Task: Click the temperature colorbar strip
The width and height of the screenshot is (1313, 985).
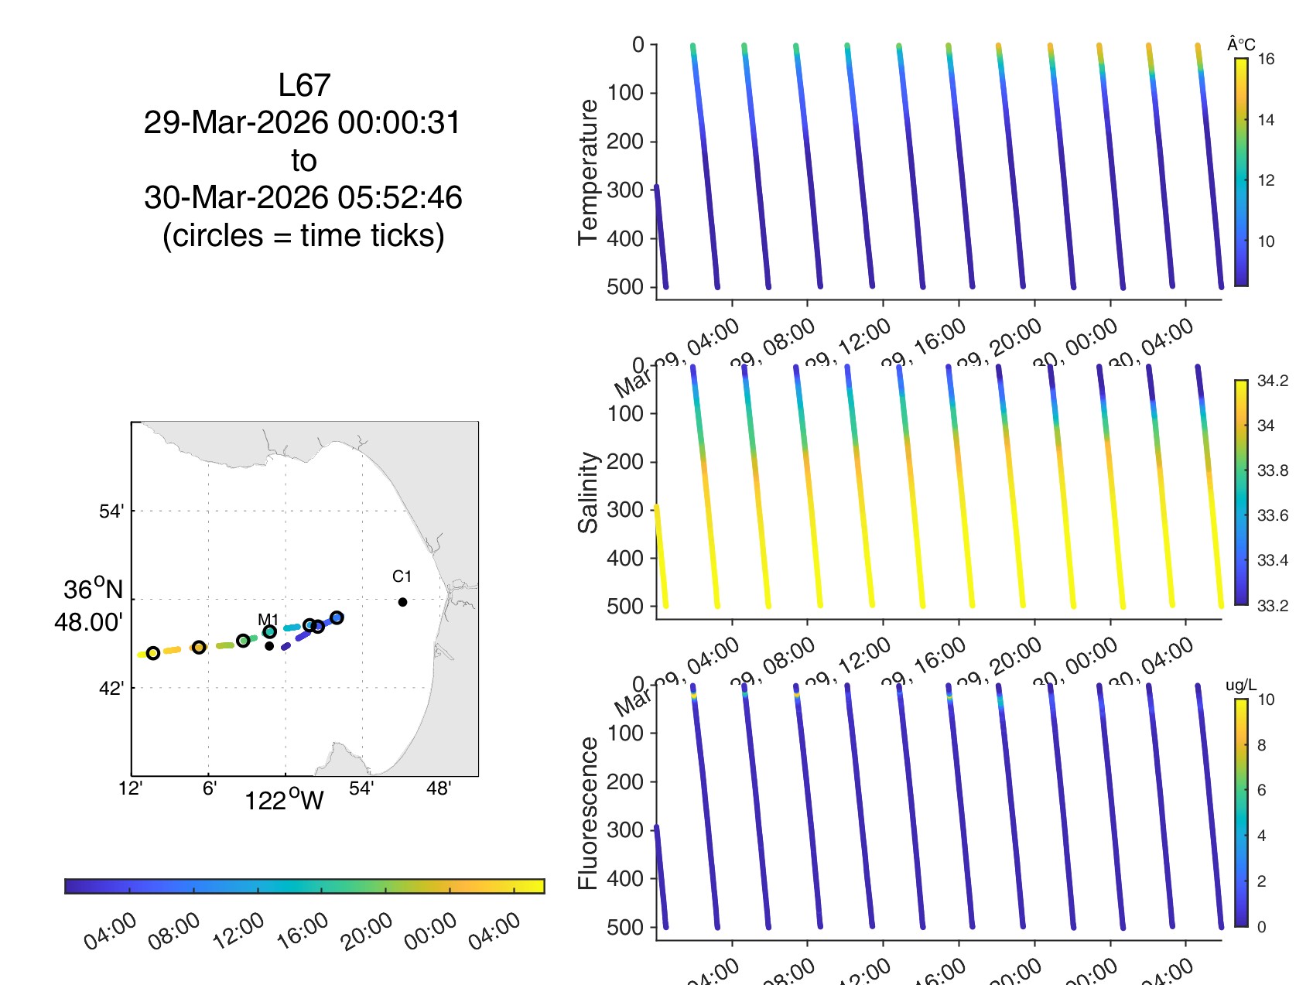Action: [x=1240, y=172]
